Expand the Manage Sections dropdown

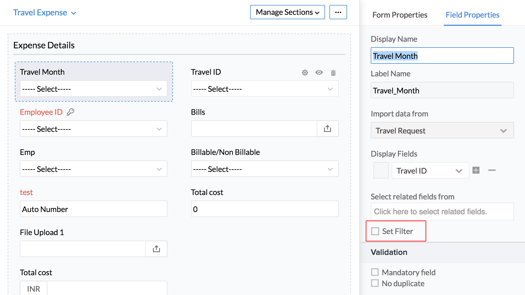tap(287, 12)
